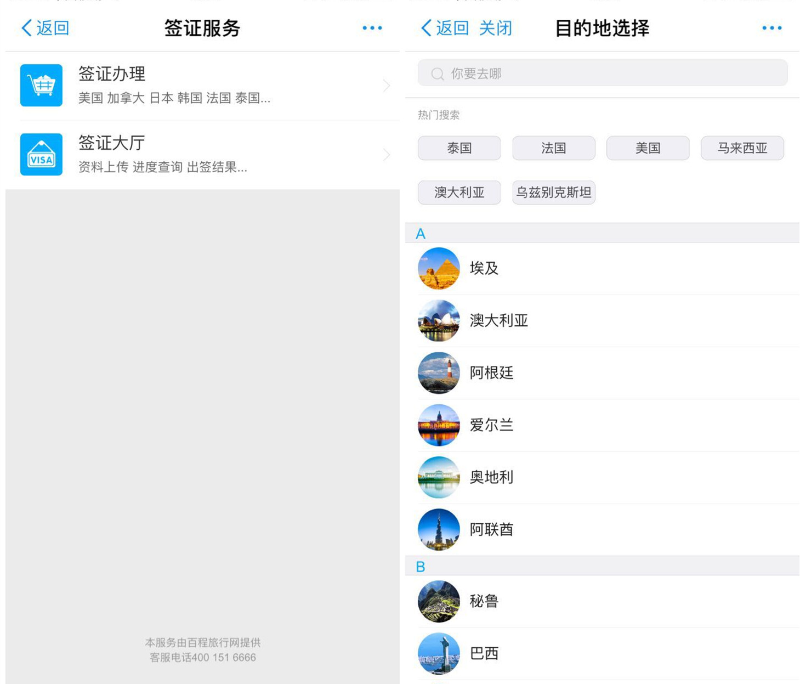Select the 乌兹别克斯坦 hot search chip
Viewport: 800px width, 684px height.
point(553,193)
